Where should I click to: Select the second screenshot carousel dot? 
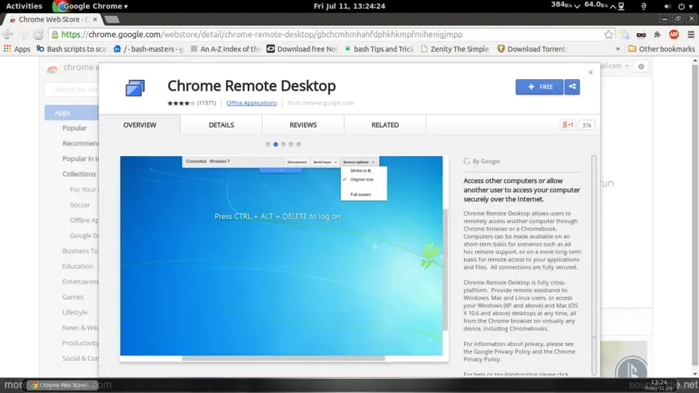[x=276, y=145]
